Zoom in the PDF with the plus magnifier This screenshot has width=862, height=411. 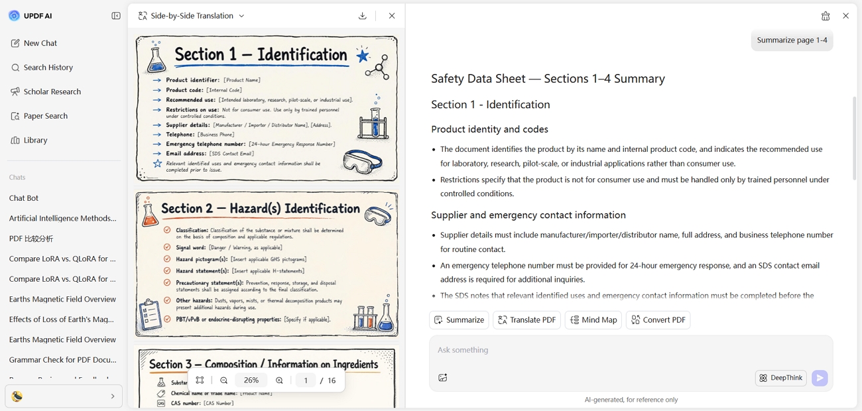[x=279, y=381]
